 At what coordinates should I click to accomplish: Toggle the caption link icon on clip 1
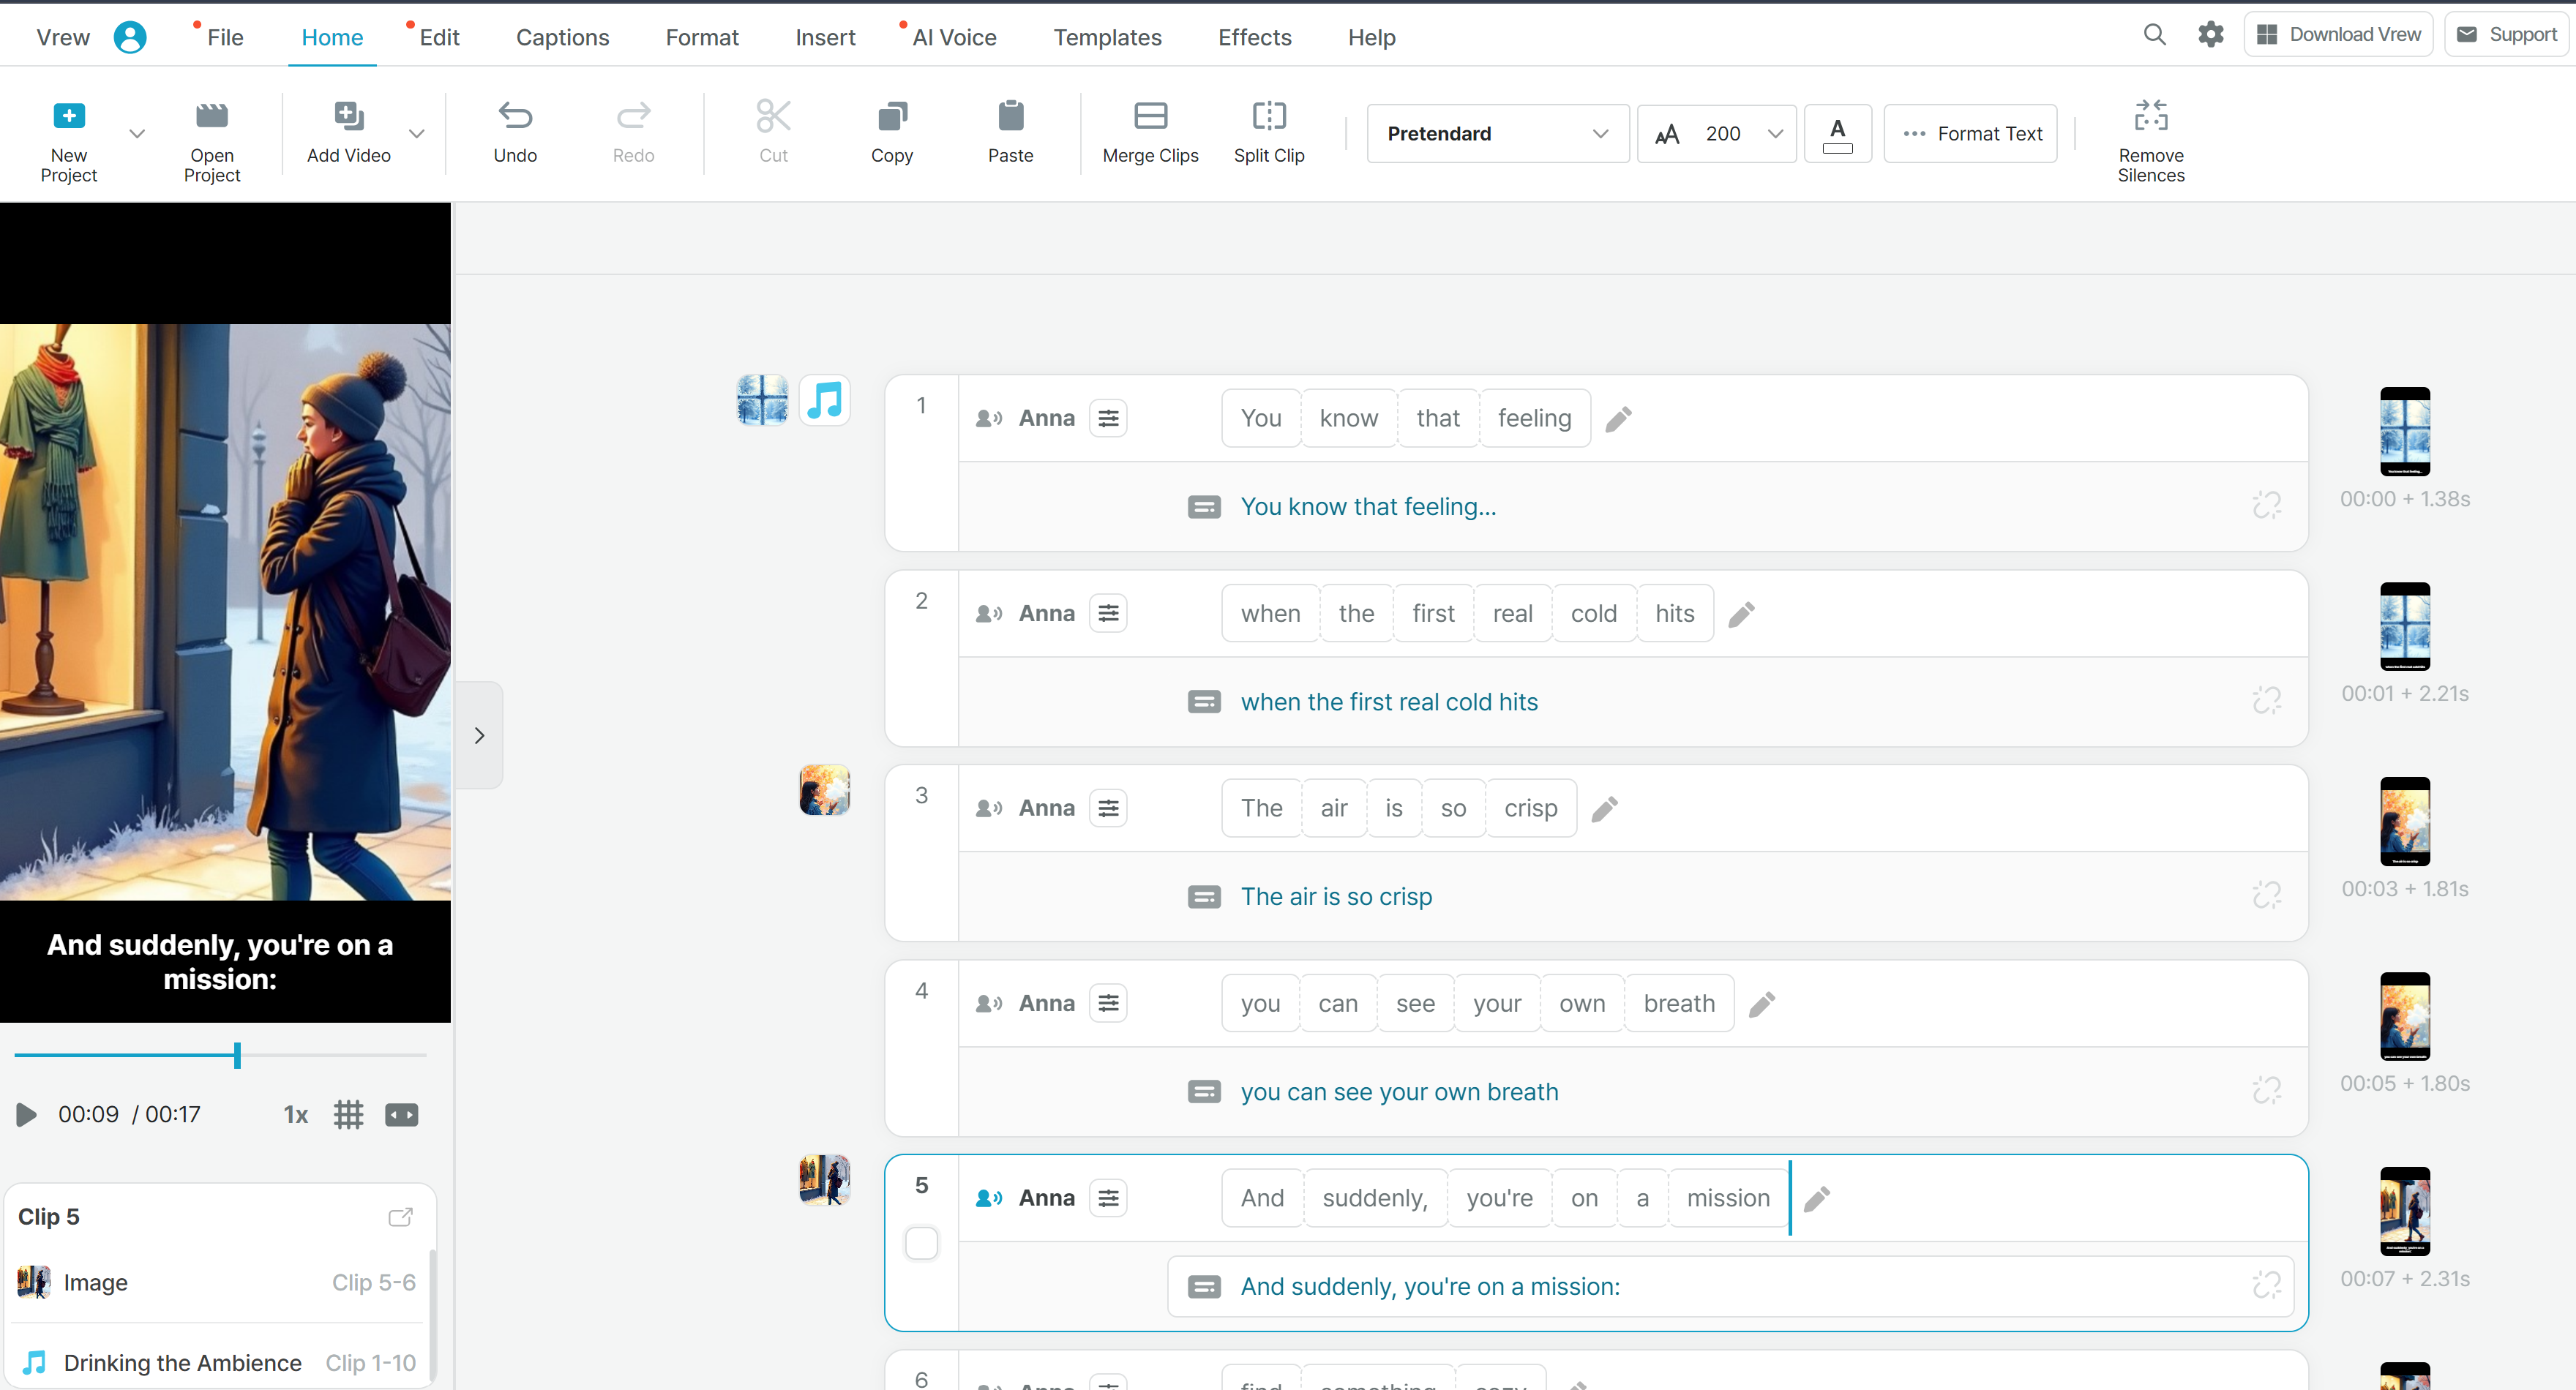pyautogui.click(x=2266, y=506)
